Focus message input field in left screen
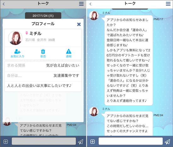The width and height of the screenshot is (173, 147). (x=44, y=141)
